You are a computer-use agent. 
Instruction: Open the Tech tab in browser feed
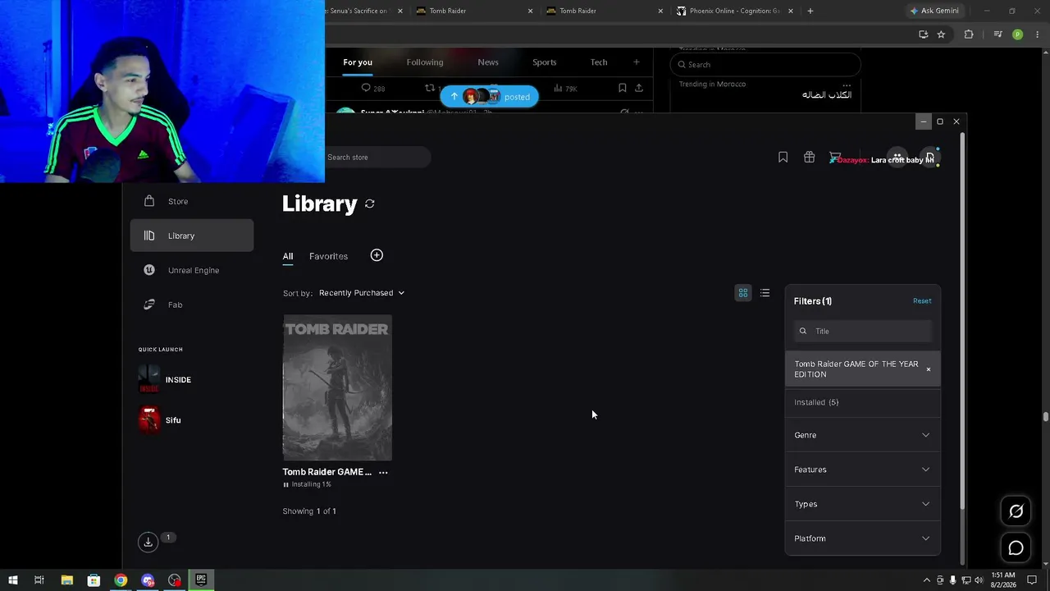click(x=599, y=62)
